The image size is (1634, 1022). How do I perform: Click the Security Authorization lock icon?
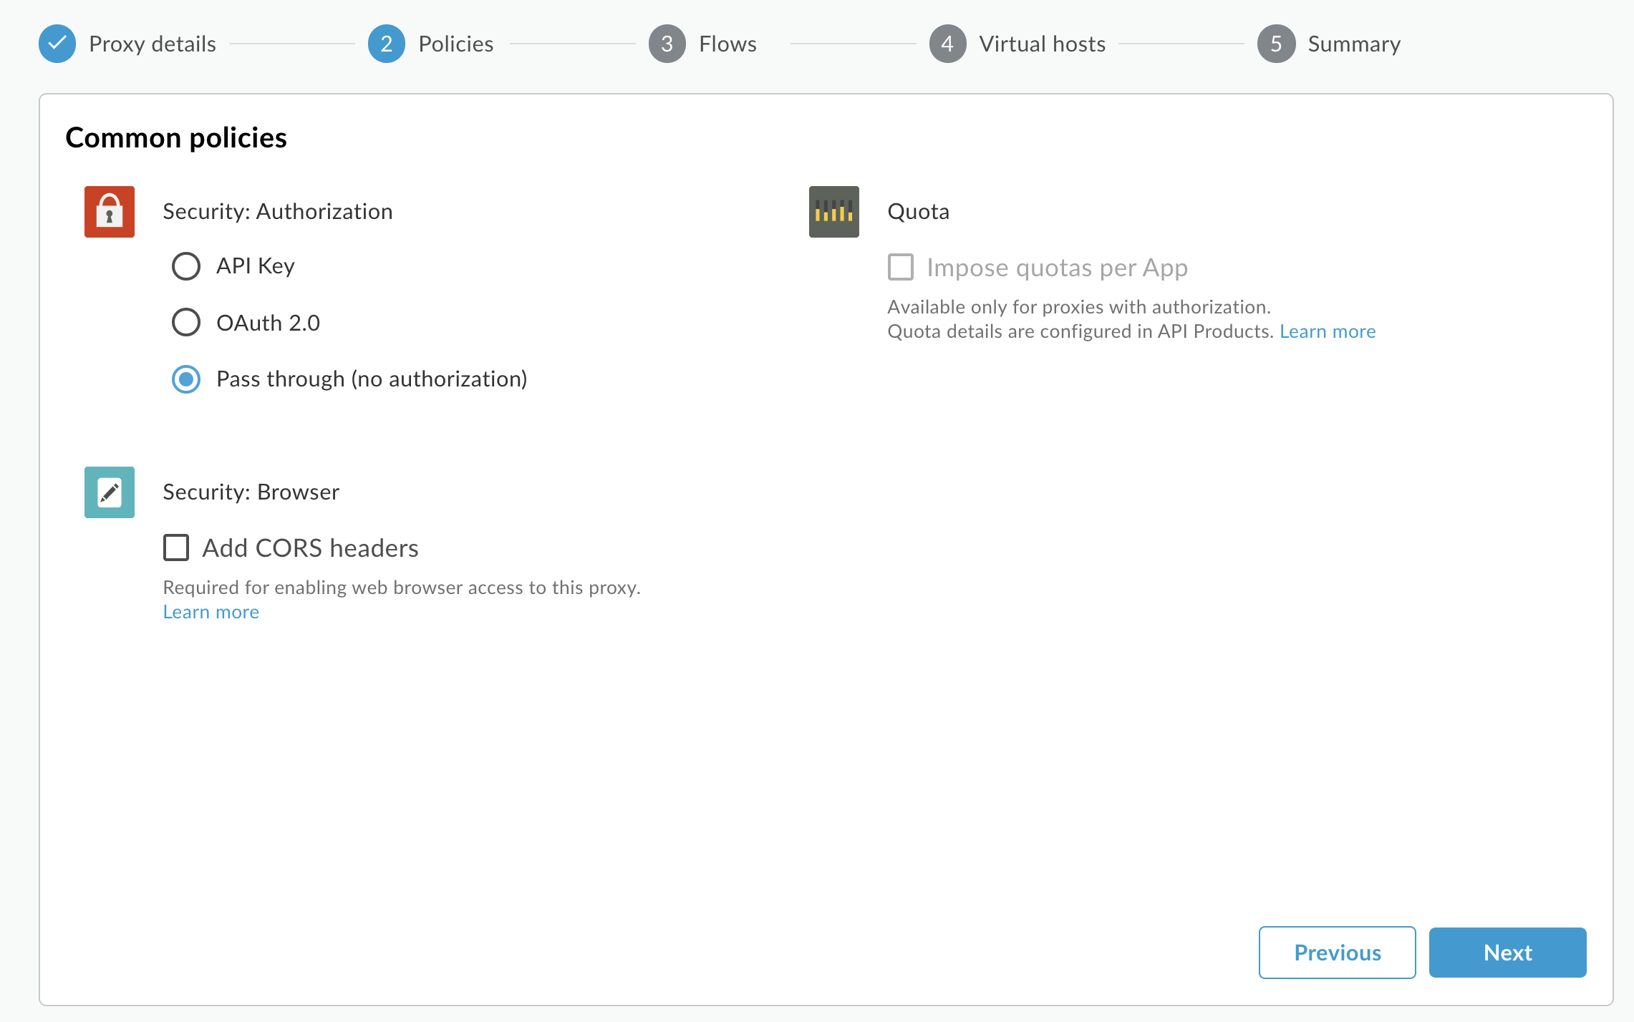(x=110, y=212)
